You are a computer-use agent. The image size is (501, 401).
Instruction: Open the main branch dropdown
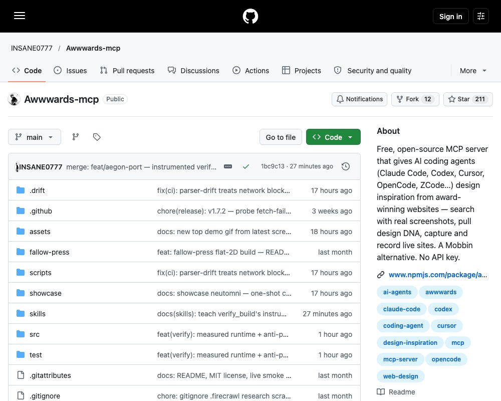pyautogui.click(x=35, y=137)
